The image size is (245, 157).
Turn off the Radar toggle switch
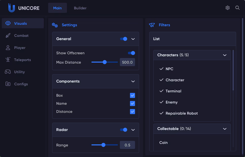coord(123,130)
